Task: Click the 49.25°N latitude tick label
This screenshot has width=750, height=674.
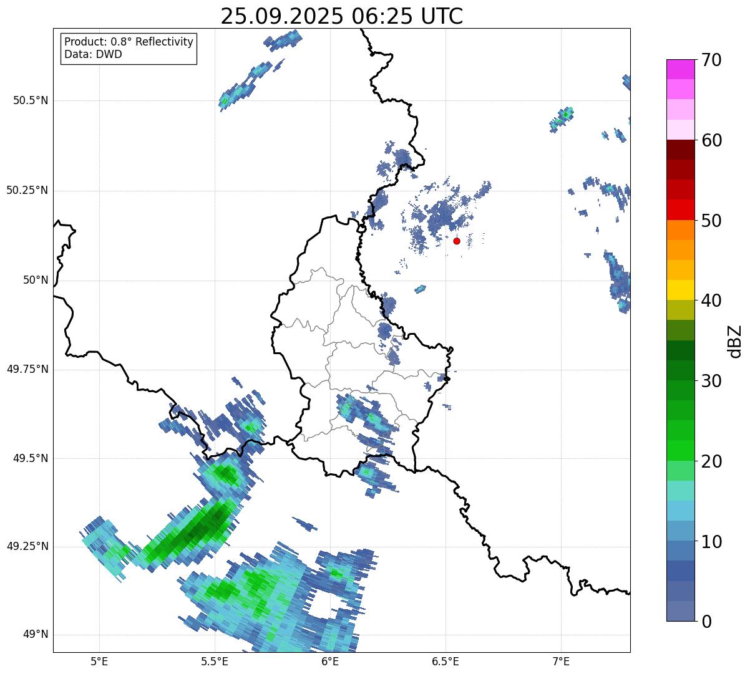Action: coord(27,547)
